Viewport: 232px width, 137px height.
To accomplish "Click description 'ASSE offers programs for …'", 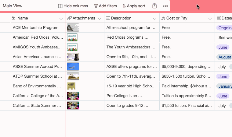I will point(132,67).
